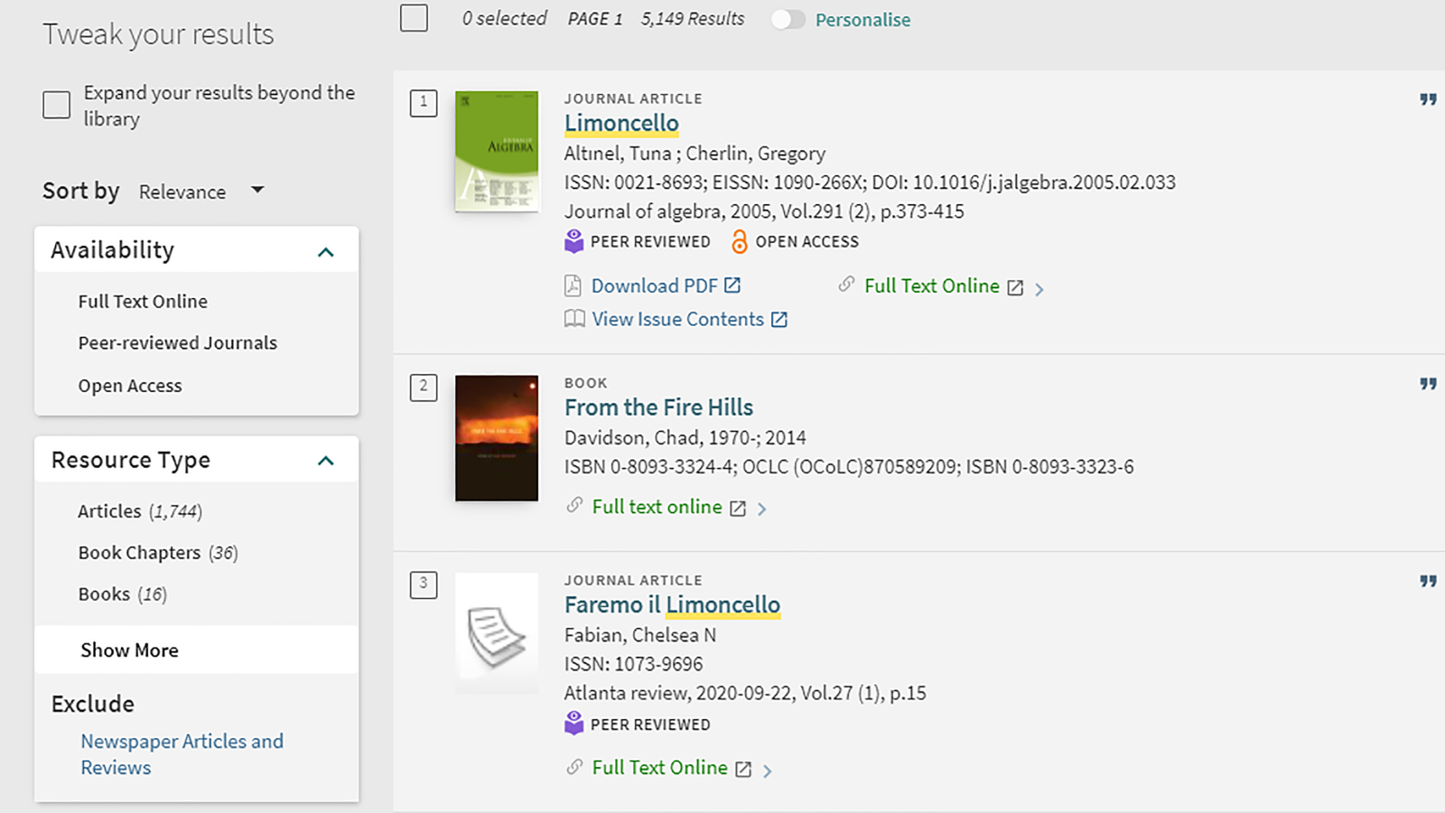Open Full Text Online for Limoncello article
Screen dimensions: 1445x813
pyautogui.click(x=932, y=285)
